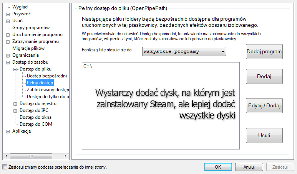Open Dostęp do okna settings page
This screenshot has height=174, width=297.
coord(35,117)
